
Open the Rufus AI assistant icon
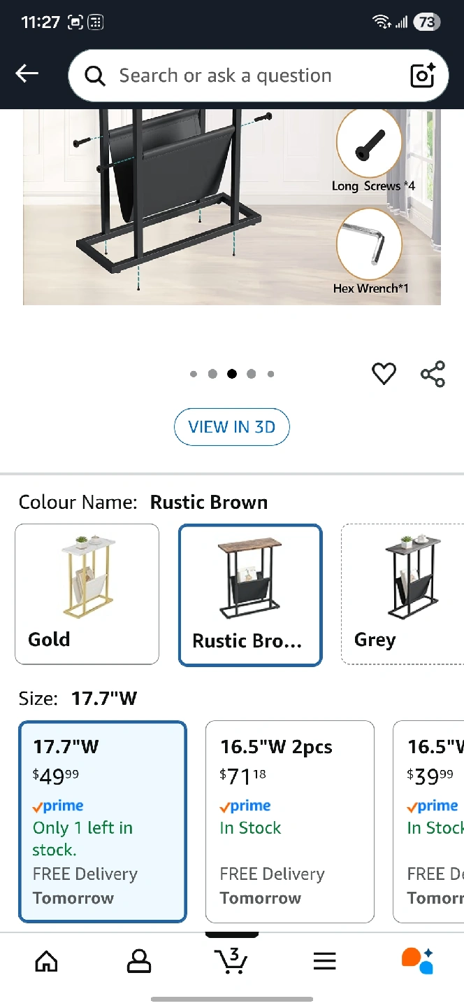pos(417,960)
